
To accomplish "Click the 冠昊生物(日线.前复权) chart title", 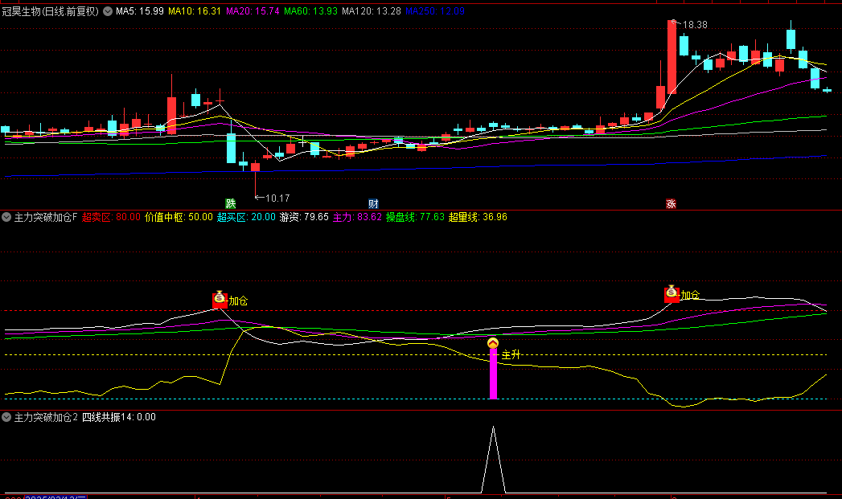I will (51, 10).
